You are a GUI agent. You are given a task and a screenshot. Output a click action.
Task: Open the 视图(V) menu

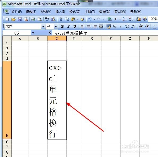(x=46, y=12)
